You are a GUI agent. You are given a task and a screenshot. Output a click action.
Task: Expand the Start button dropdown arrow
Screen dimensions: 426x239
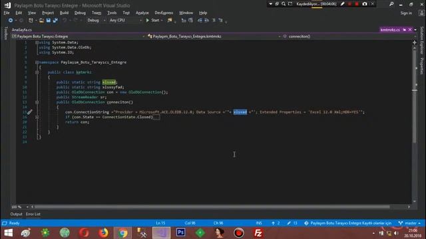click(162, 21)
